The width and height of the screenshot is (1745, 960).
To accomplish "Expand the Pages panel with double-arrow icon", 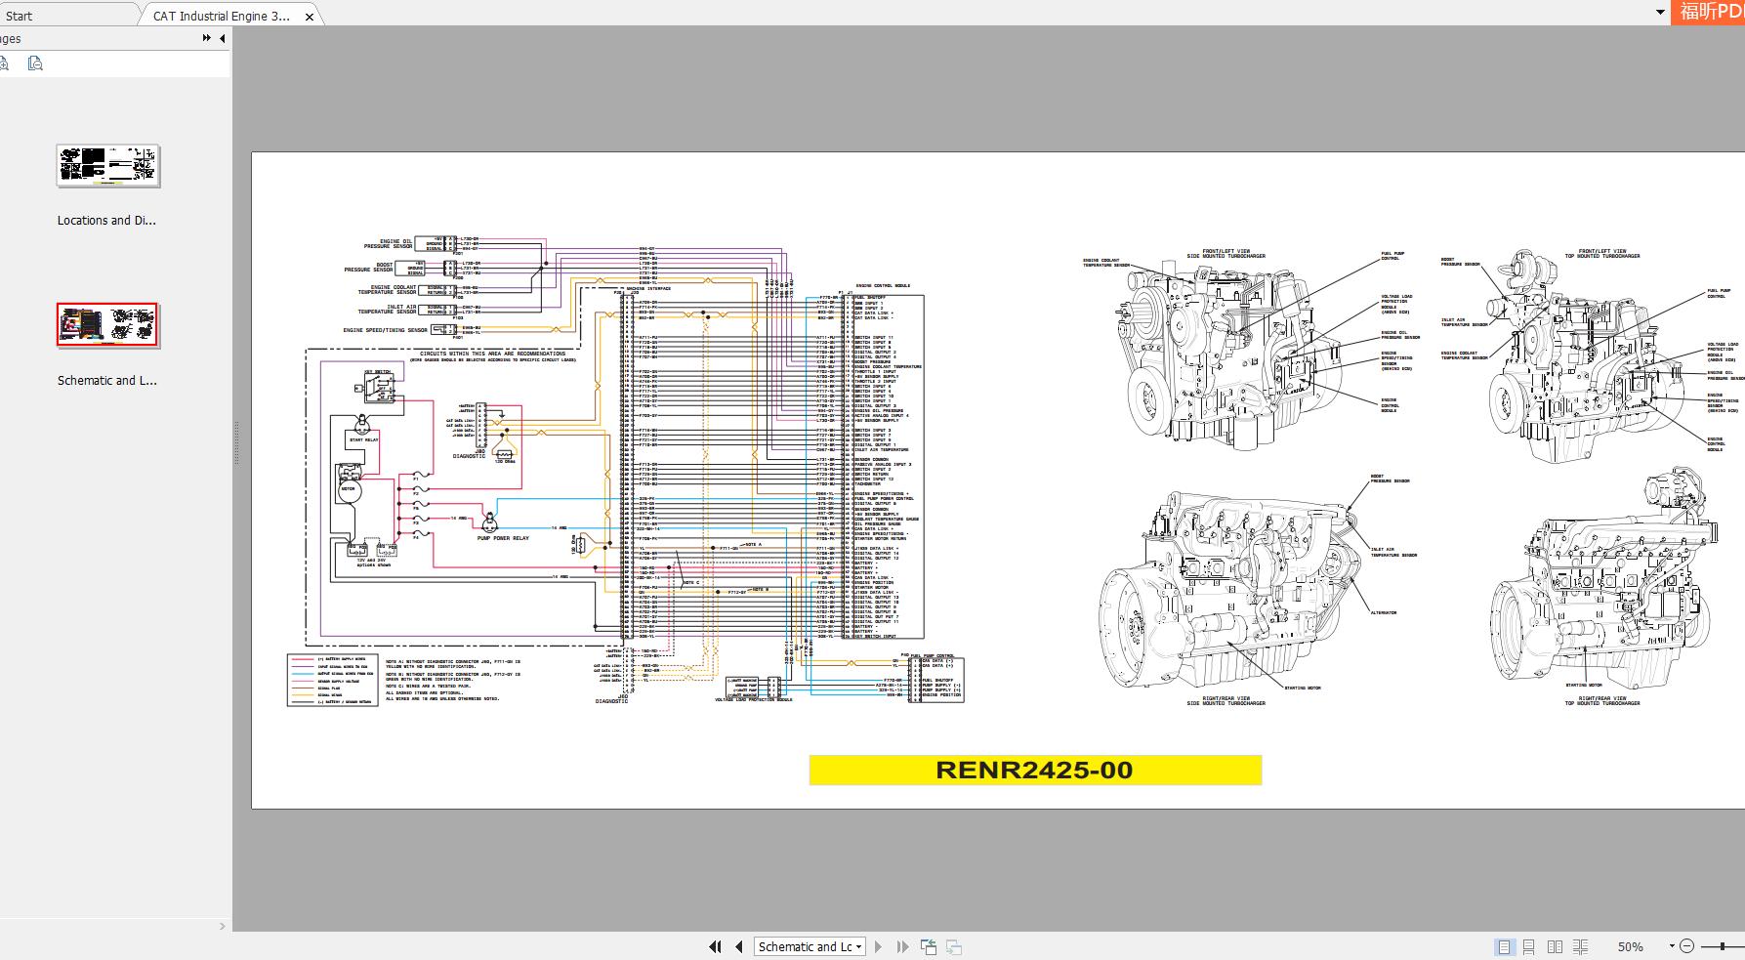I will (x=205, y=37).
